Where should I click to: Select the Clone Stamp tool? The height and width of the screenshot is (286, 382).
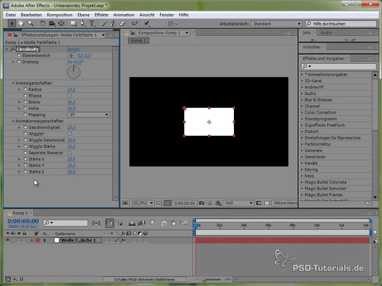pos(113,23)
